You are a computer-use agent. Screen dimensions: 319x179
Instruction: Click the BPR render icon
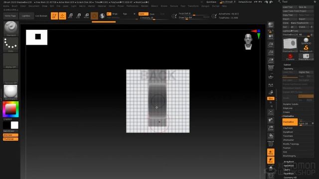point(271,25)
